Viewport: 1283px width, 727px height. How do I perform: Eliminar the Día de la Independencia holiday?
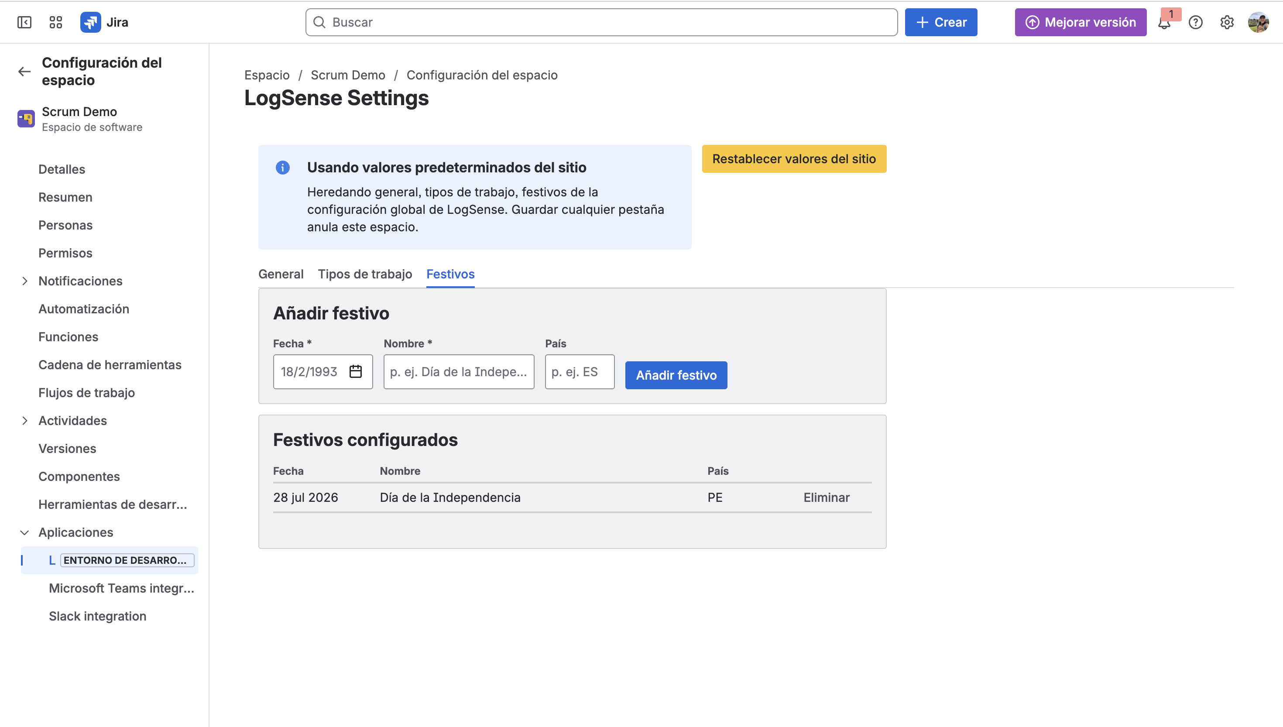[x=826, y=497]
